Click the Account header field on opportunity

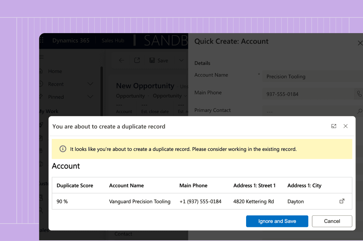coord(124,109)
